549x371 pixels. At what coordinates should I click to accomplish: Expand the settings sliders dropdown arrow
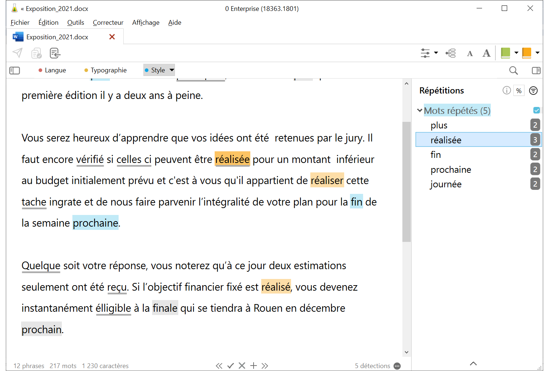[x=436, y=53]
